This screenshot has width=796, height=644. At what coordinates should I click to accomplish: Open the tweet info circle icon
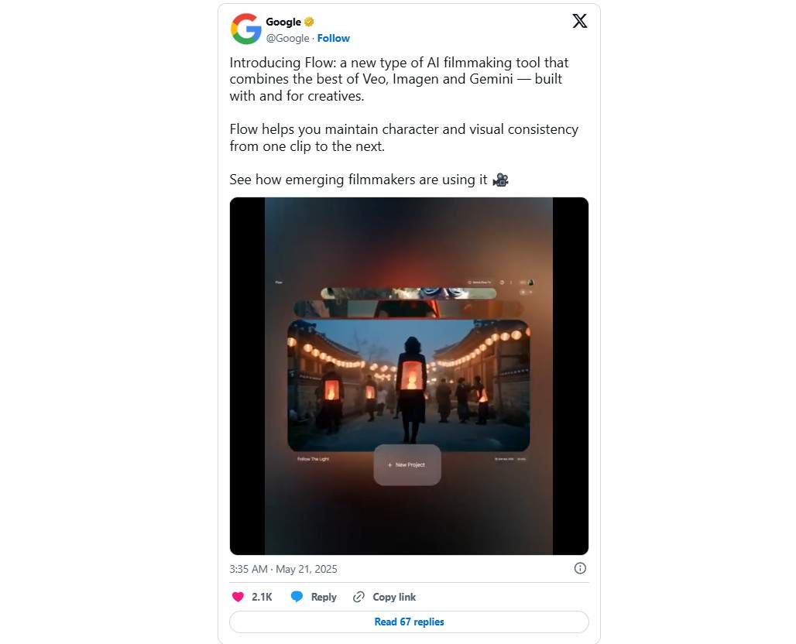[x=580, y=568]
